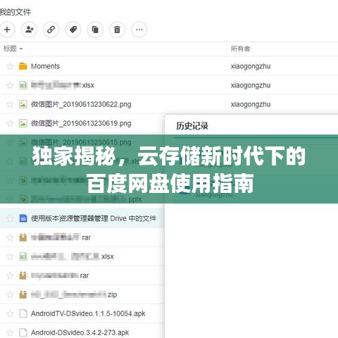The image size is (338, 338).
Task: Click the get link icon
Action: [x=51, y=30]
